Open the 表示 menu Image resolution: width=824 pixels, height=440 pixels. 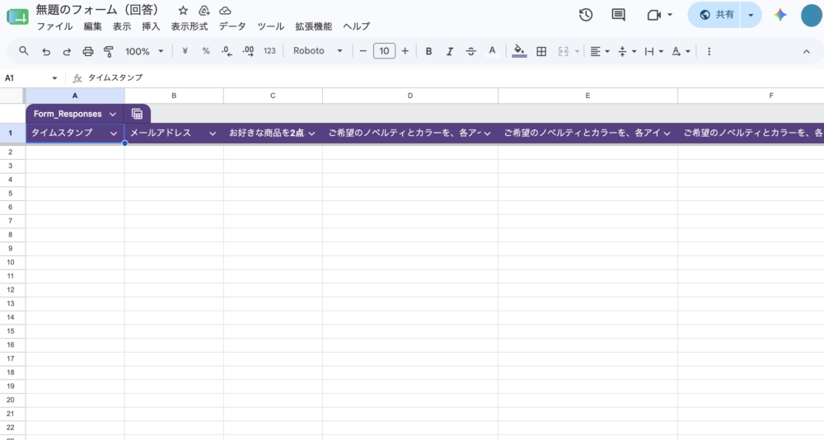pyautogui.click(x=122, y=26)
